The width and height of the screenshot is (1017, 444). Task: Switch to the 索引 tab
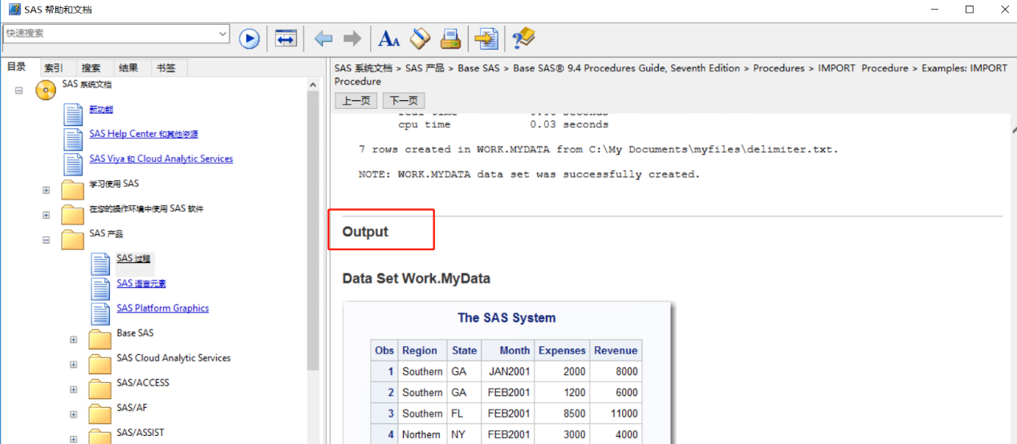click(x=54, y=68)
